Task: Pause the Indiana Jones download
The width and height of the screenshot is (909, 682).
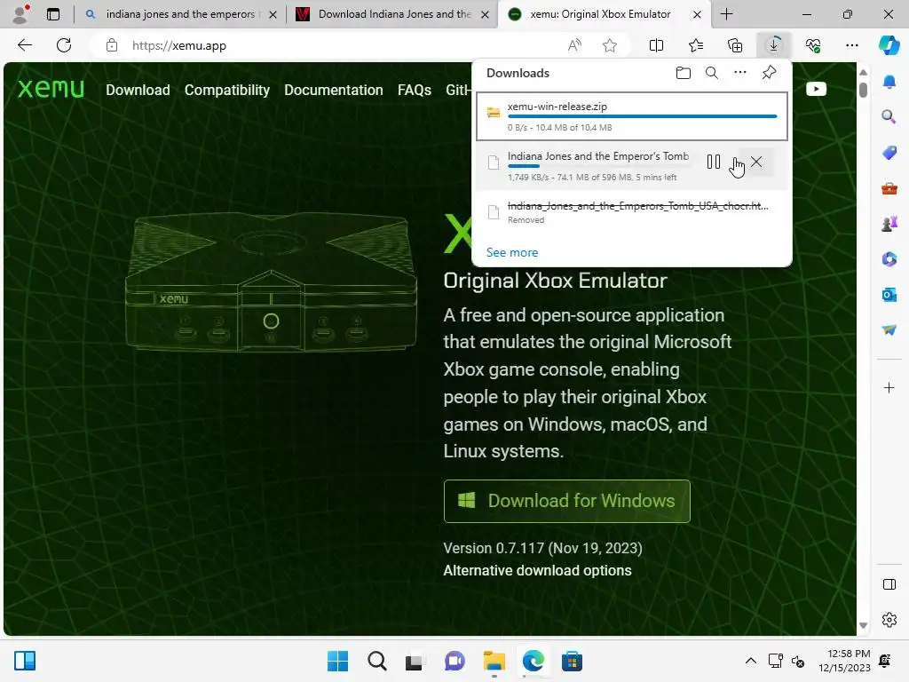Action: pos(714,162)
